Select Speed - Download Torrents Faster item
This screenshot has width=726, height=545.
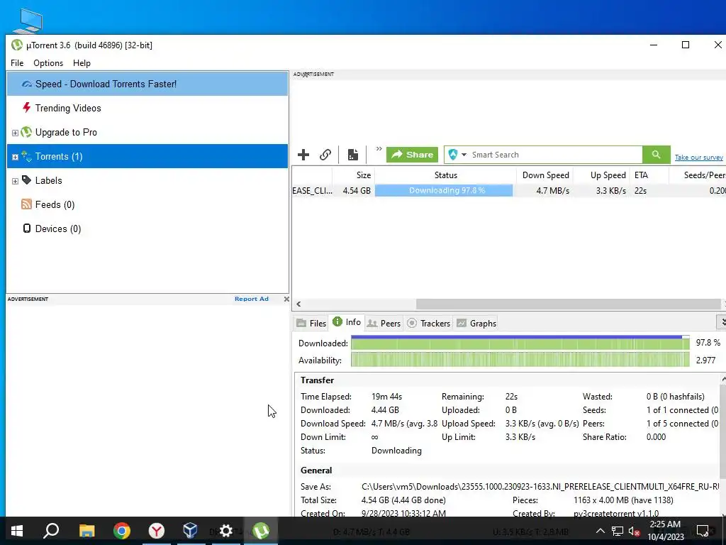coord(147,84)
